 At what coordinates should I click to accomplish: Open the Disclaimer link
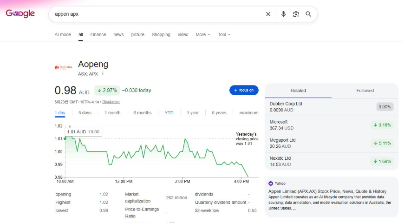pyautogui.click(x=111, y=102)
